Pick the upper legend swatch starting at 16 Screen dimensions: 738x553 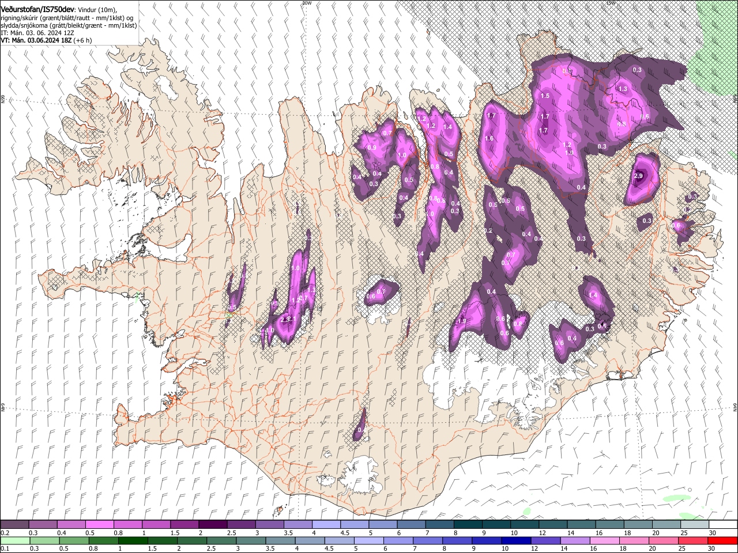609,524
